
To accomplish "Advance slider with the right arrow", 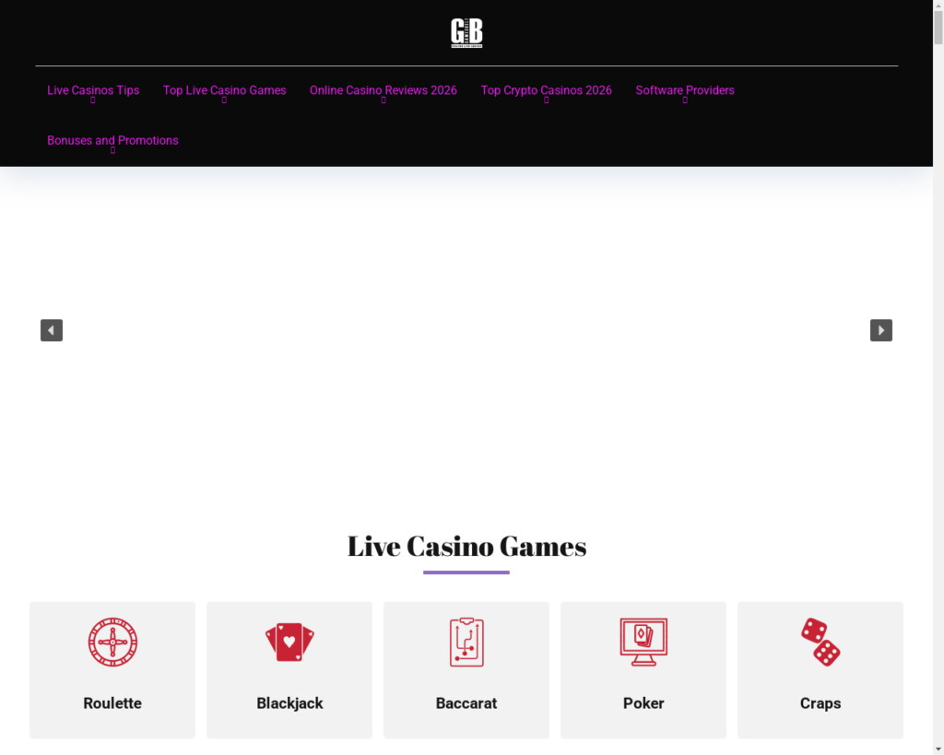I will click(881, 330).
